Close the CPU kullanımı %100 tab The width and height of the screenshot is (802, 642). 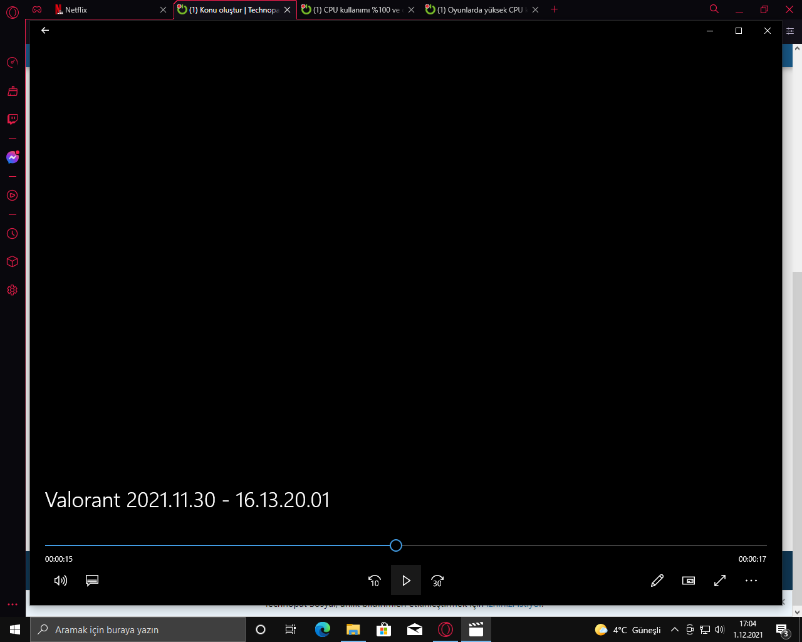click(411, 10)
